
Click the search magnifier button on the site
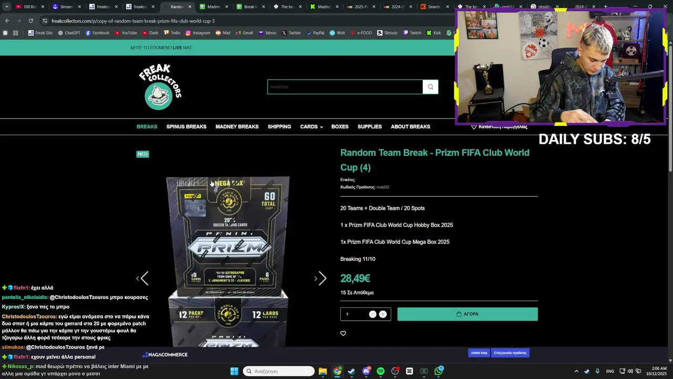click(431, 87)
